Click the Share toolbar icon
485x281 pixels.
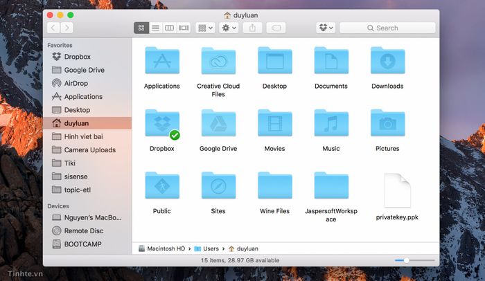pos(252,28)
